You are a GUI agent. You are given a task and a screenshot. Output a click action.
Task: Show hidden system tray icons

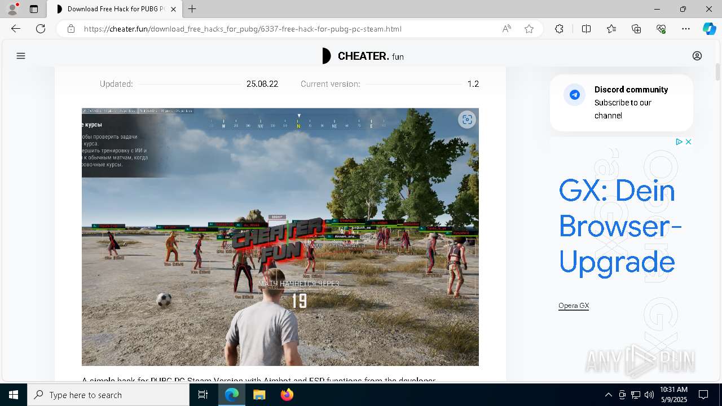click(608, 395)
